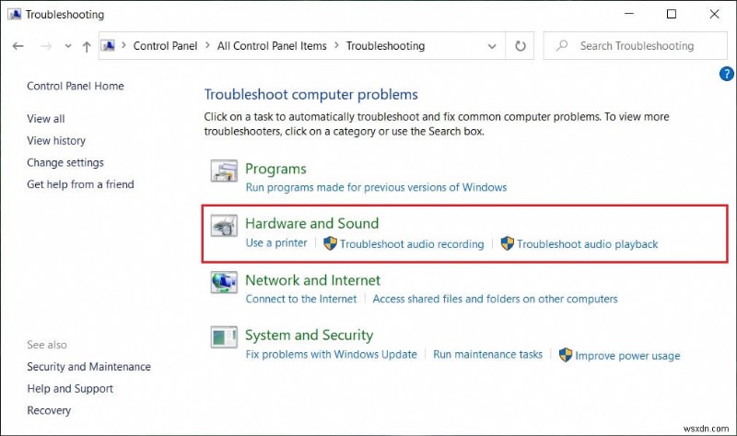The image size is (737, 436).
Task: Click the Programs category icon
Action: coord(224,172)
